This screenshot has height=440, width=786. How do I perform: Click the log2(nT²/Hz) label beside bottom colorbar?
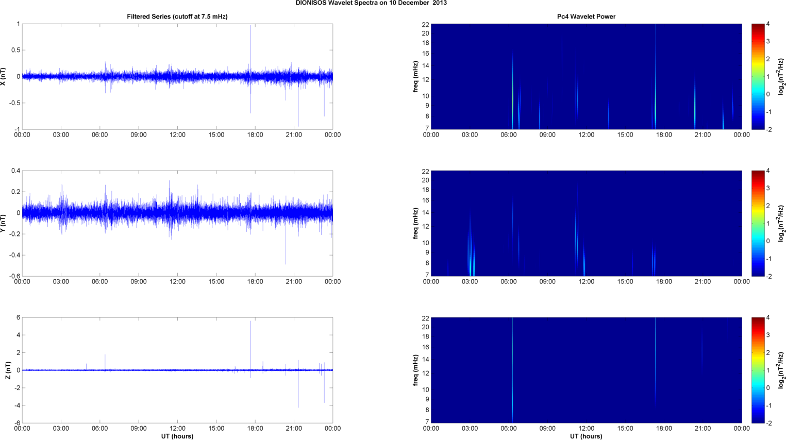pos(782,370)
